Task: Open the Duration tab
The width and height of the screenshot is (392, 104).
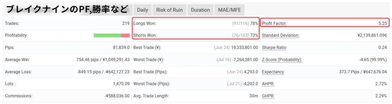Action: [x=200, y=10]
